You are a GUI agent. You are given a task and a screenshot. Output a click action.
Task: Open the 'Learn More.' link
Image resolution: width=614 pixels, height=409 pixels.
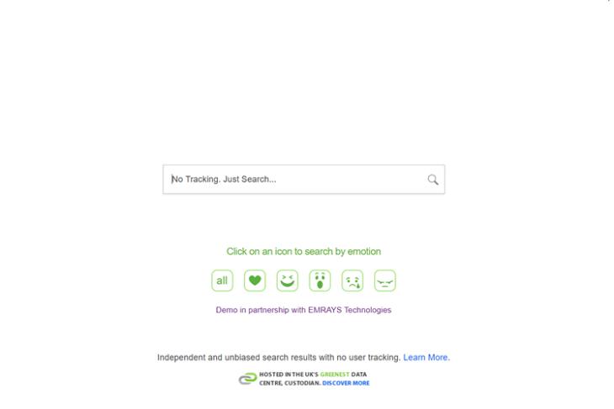[x=426, y=358]
